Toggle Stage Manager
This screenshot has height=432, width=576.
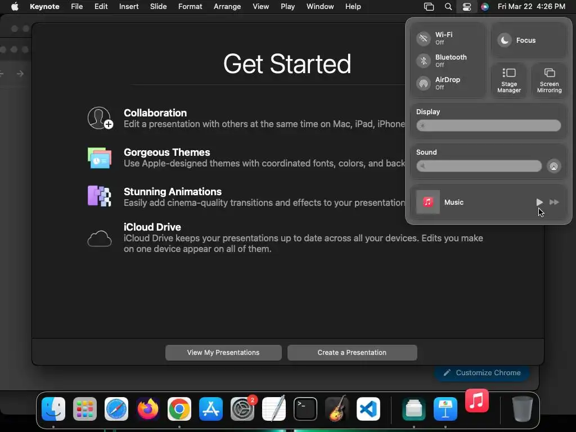508,80
